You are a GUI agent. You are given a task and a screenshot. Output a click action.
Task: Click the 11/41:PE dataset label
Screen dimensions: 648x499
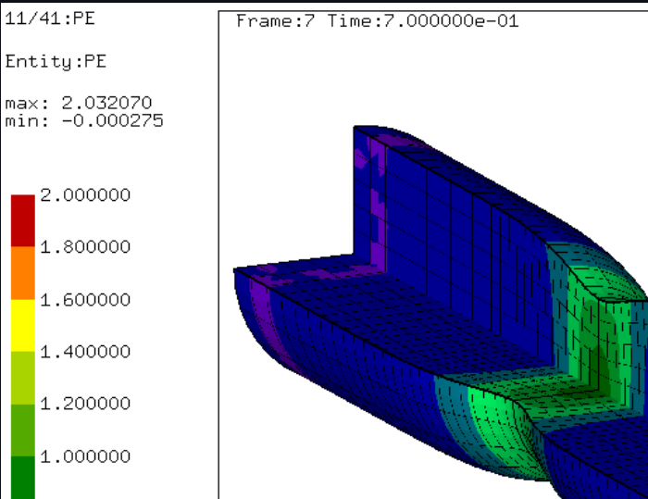[x=50, y=19]
